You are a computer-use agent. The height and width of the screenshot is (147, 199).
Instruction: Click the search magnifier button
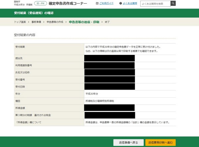173,3
